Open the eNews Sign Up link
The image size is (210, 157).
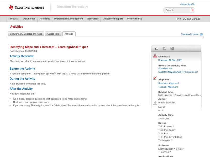[x=188, y=4]
